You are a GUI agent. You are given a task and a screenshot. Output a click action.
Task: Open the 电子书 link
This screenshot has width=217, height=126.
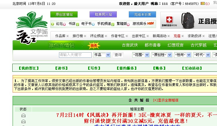pyautogui.click(x=86, y=24)
